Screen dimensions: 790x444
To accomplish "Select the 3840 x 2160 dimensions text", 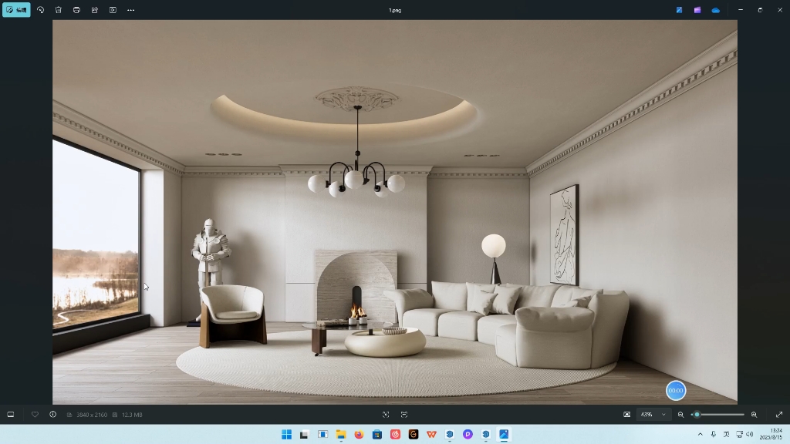I will coord(91,415).
